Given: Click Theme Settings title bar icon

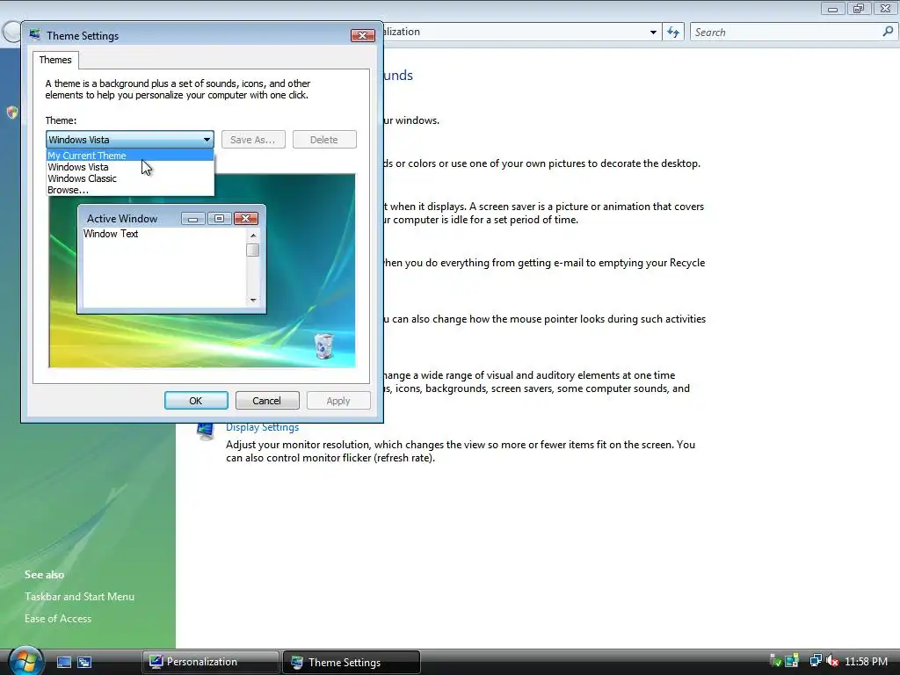Looking at the screenshot, I should point(35,35).
